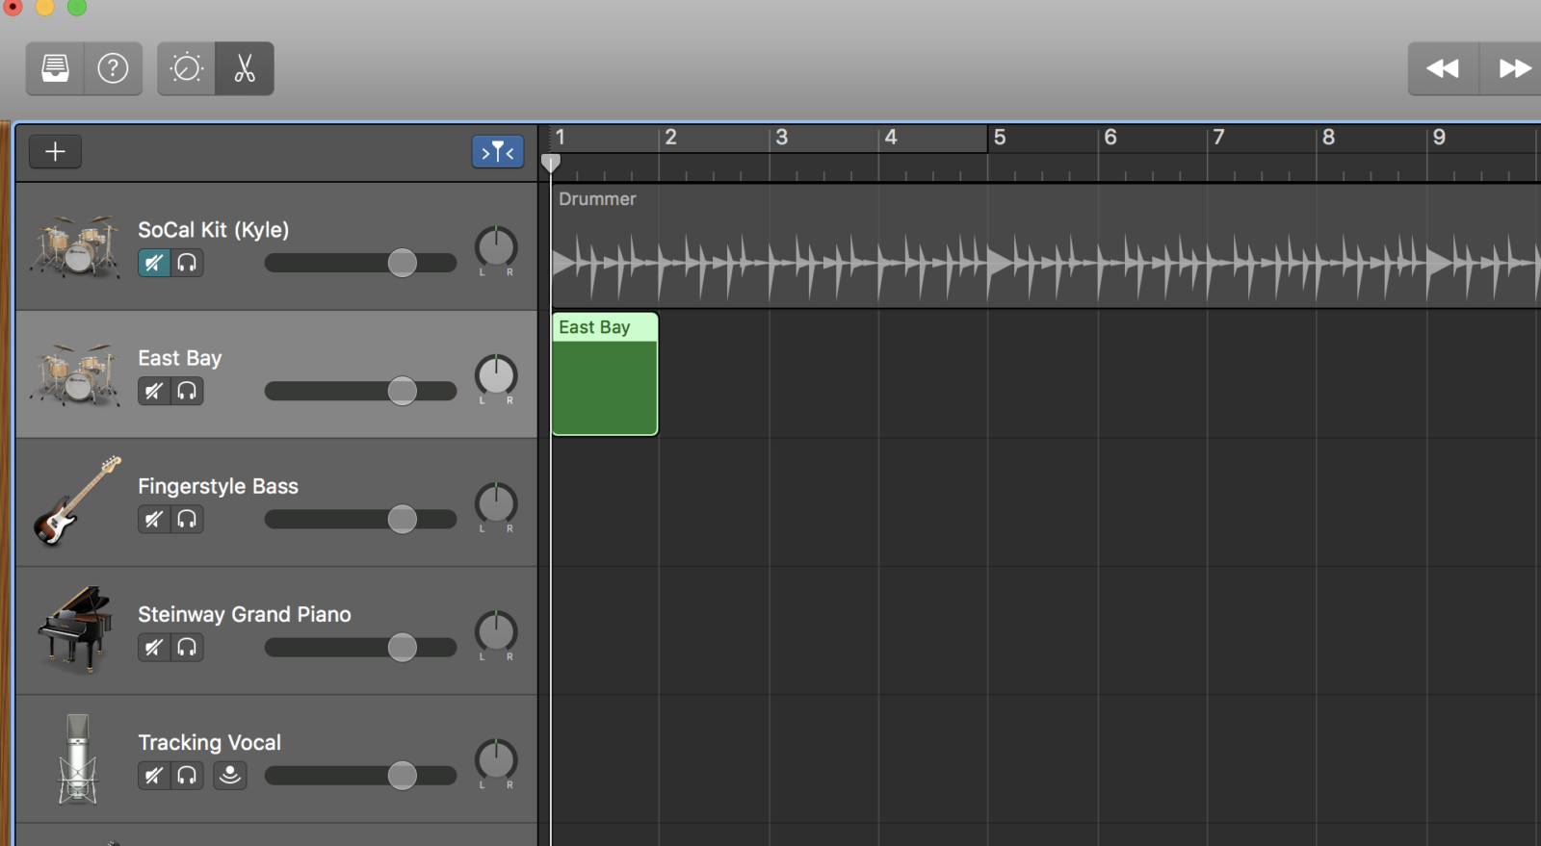Select the Tracking Vocal microphone icon
The width and height of the screenshot is (1541, 846).
point(77,758)
